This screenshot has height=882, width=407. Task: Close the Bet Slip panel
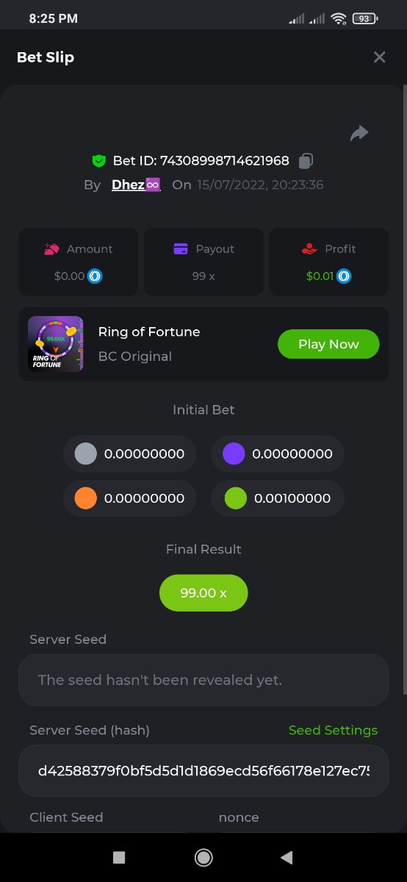(379, 57)
